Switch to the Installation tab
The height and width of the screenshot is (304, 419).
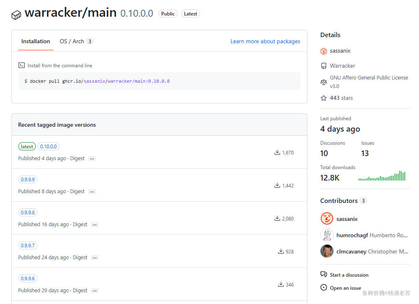(x=35, y=42)
